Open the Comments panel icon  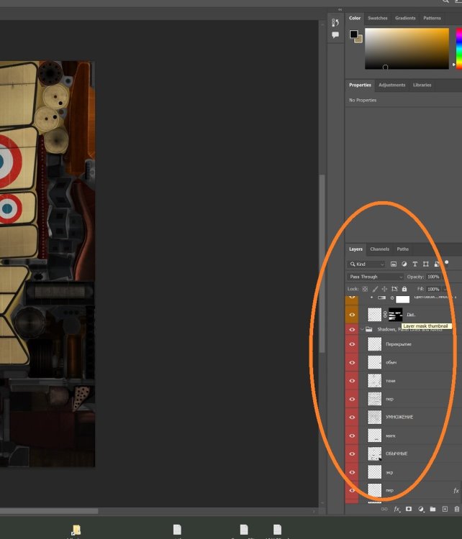[335, 34]
